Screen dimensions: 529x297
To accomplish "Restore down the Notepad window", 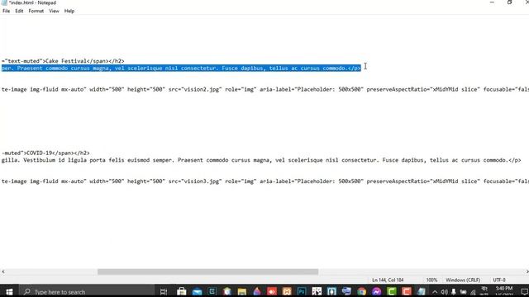I will (x=509, y=2).
